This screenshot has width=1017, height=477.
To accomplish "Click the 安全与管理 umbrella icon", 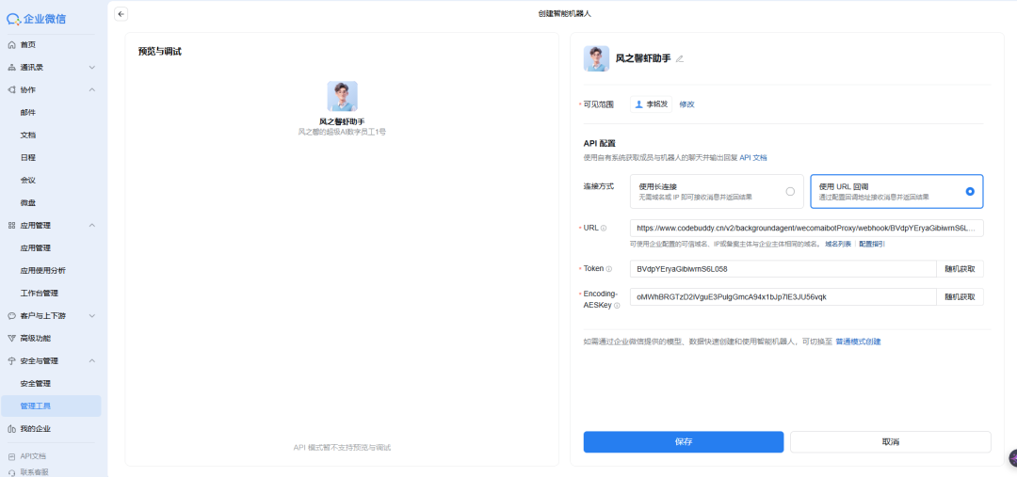I will (11, 361).
